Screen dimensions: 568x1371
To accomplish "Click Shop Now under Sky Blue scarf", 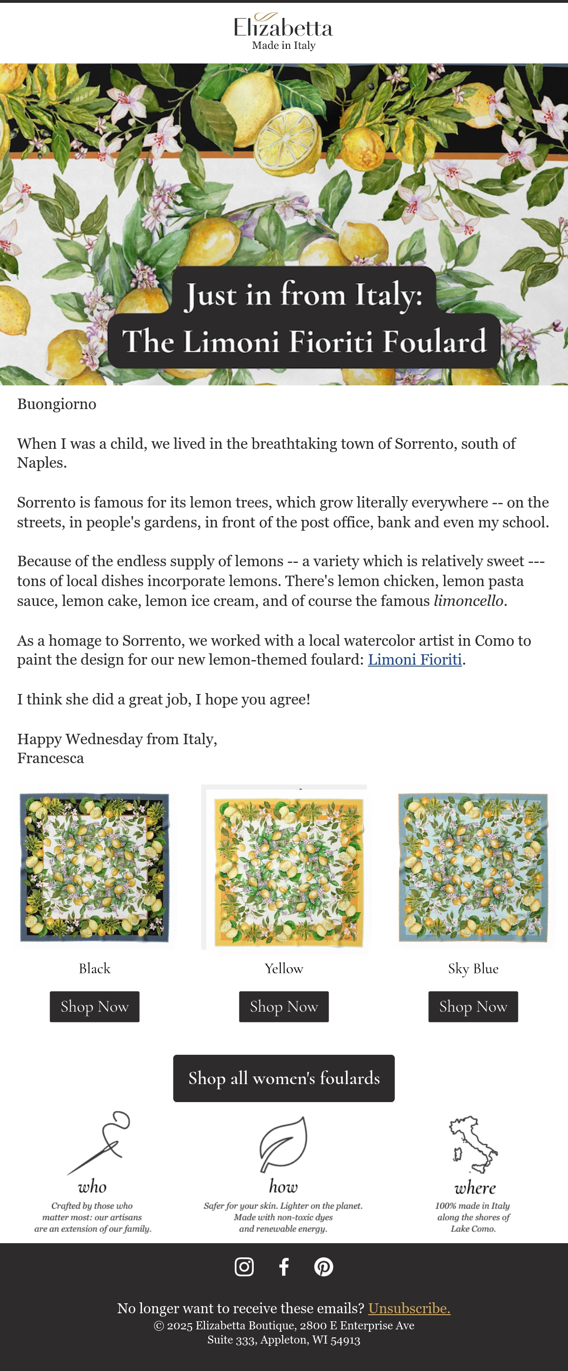I will (473, 1006).
